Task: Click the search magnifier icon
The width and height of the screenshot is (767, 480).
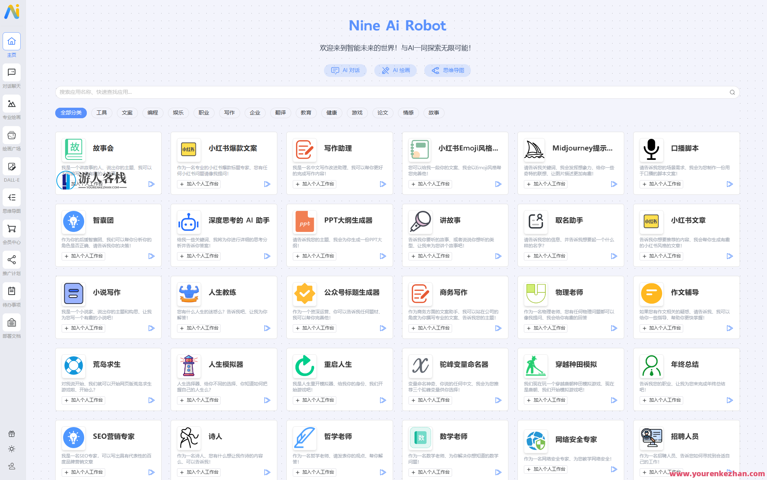Action: [732, 92]
